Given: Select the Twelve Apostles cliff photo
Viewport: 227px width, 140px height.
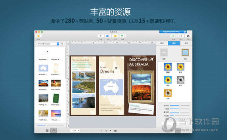Looking at the screenshot, I should coord(84,101).
